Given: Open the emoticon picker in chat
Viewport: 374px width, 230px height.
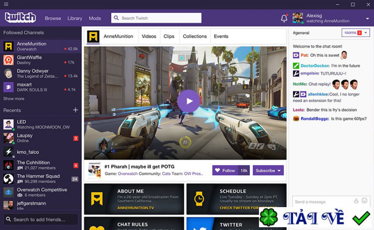Looking at the screenshot, I should point(365,201).
